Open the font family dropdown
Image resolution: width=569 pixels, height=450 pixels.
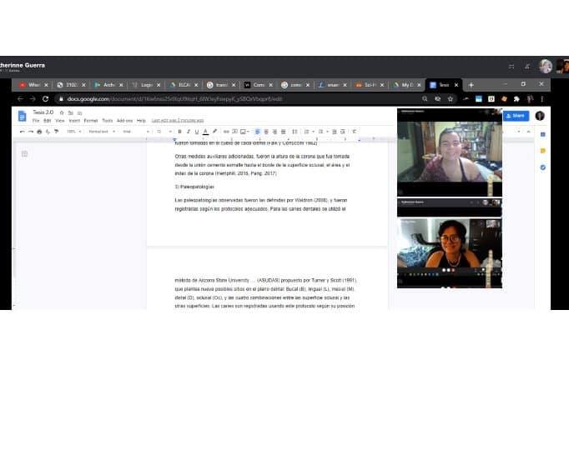pyautogui.click(x=130, y=132)
